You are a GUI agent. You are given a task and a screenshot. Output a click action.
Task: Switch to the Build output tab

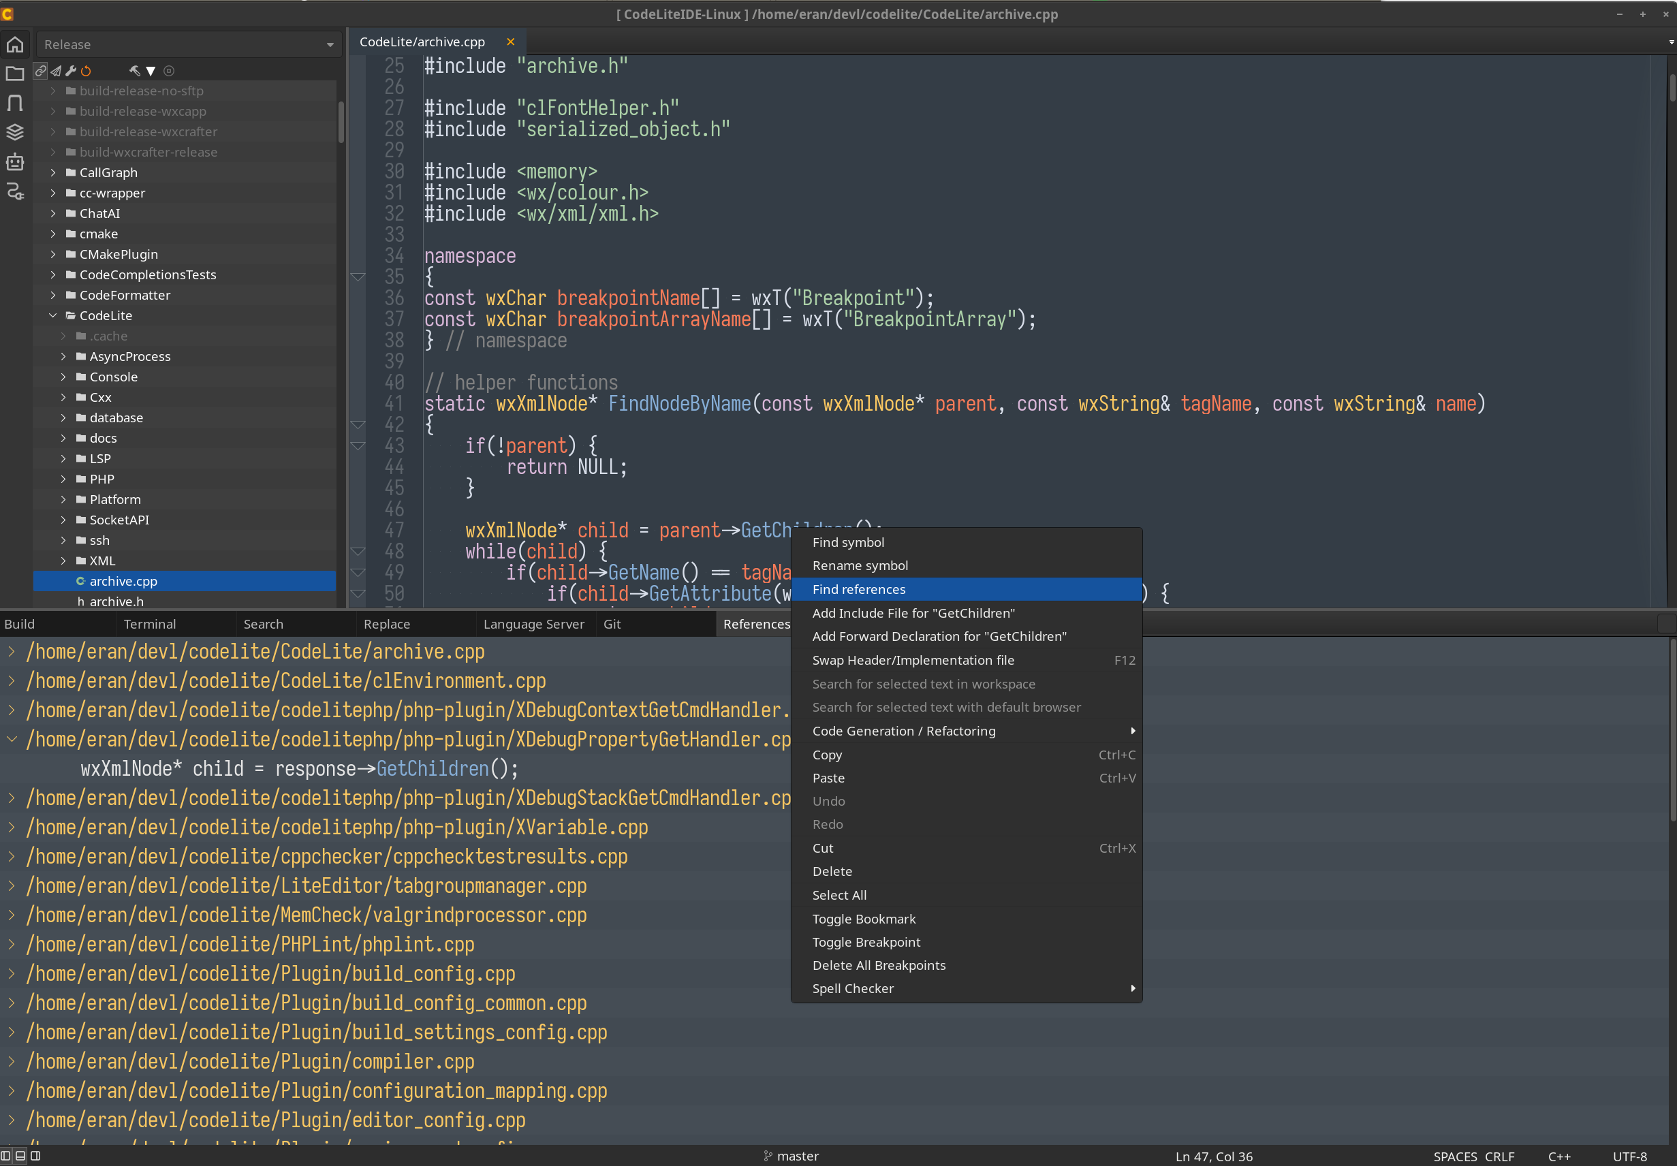(x=57, y=625)
